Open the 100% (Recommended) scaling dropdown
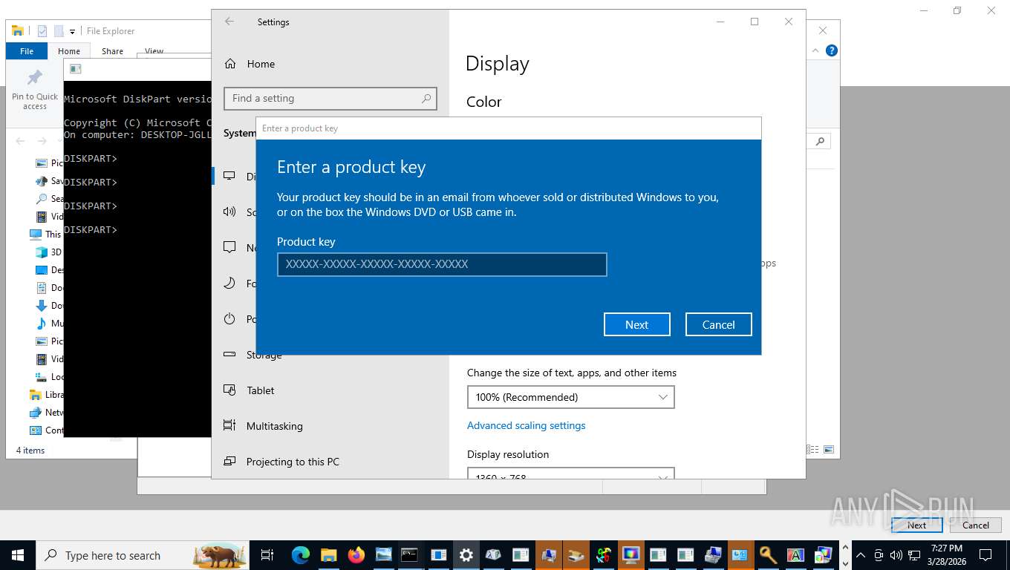This screenshot has width=1010, height=570. [570, 397]
